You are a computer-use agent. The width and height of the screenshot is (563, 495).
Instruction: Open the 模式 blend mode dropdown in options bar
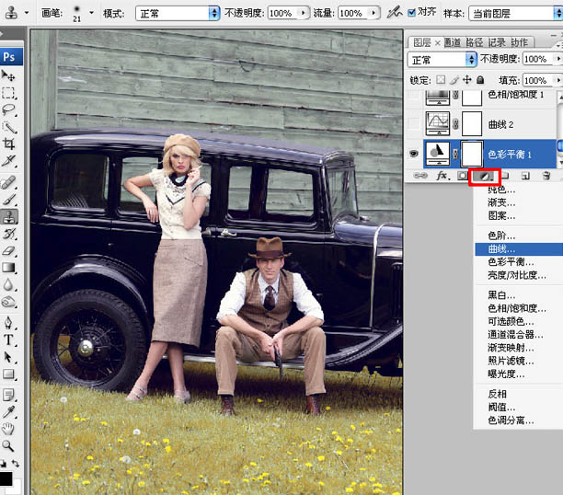pos(177,14)
